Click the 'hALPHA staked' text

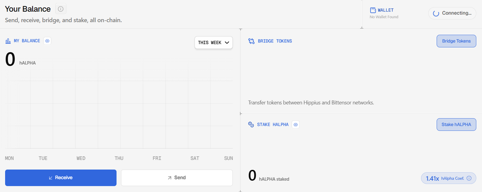click(x=274, y=179)
